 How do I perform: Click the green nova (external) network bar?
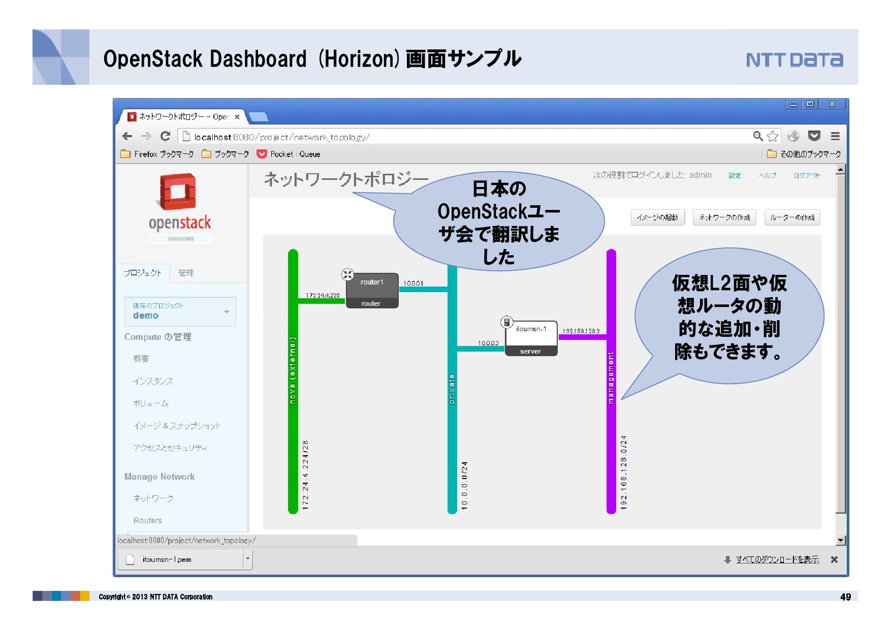293,381
